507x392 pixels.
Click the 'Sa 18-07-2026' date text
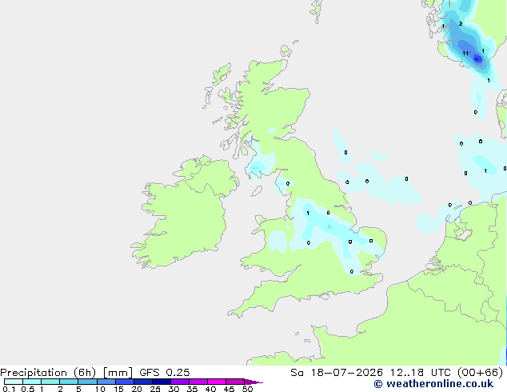[x=337, y=373]
